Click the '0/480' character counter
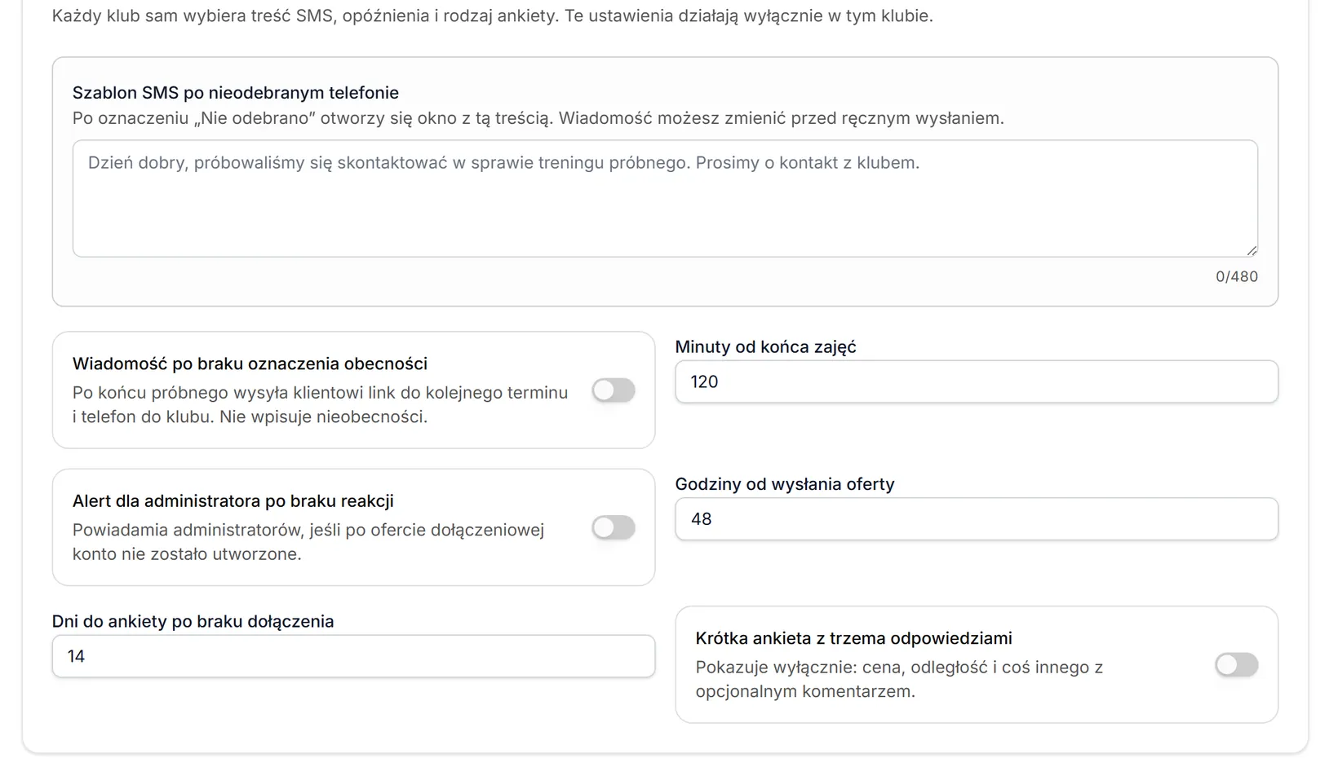 coord(1236,276)
